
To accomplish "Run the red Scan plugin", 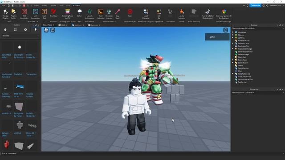I will [130, 13].
